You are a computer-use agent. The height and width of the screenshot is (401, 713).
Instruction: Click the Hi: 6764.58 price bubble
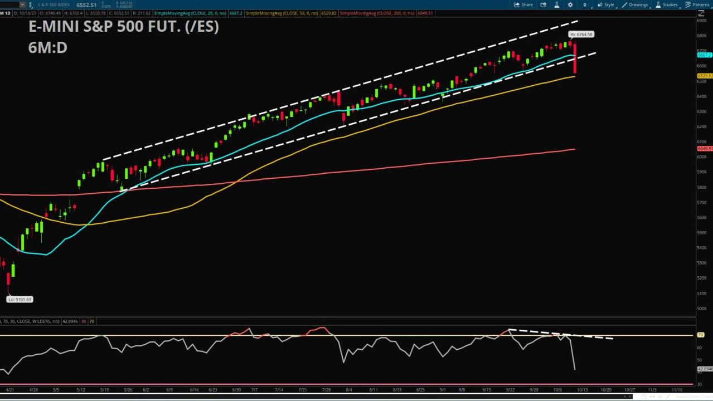point(581,35)
